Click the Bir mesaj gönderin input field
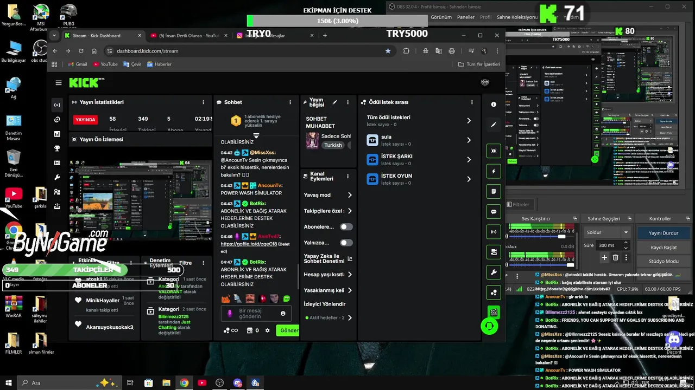The width and height of the screenshot is (695, 390). click(x=256, y=314)
